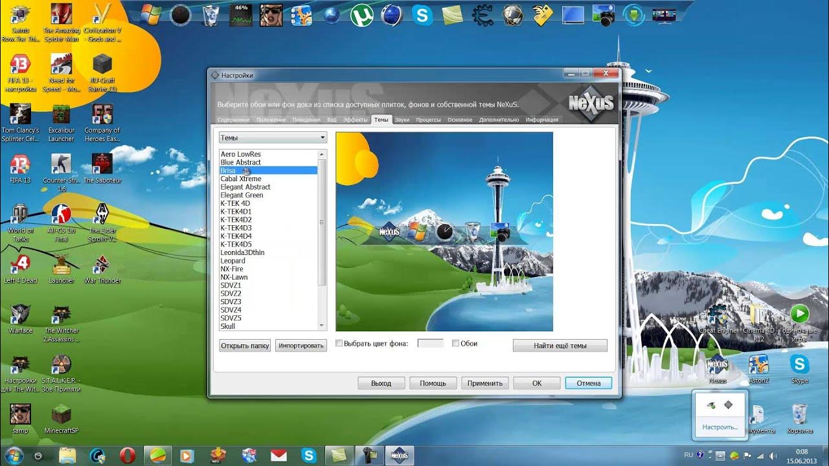Open the blue globe icon in top dock

332,15
